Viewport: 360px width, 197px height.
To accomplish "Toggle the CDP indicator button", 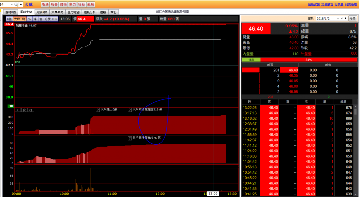I will coord(55,19).
